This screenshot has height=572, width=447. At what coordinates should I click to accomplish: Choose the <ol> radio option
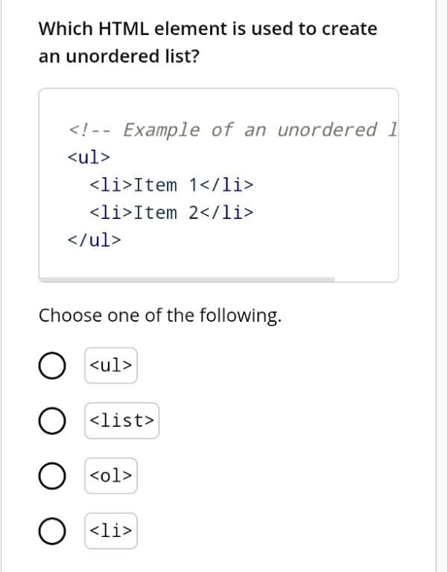(51, 475)
